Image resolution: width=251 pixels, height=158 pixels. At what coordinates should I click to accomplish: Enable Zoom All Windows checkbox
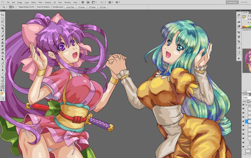36,7
